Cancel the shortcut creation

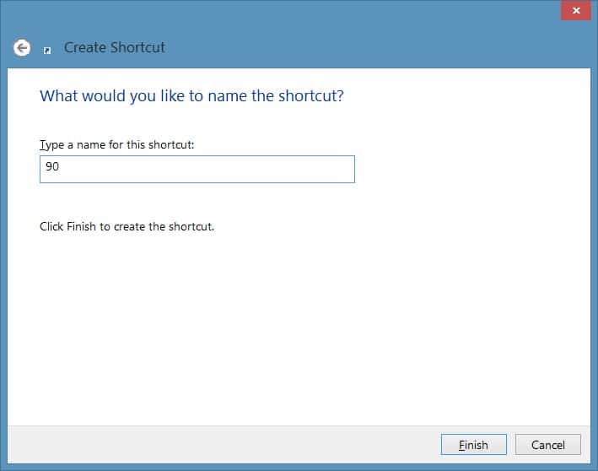[548, 445]
